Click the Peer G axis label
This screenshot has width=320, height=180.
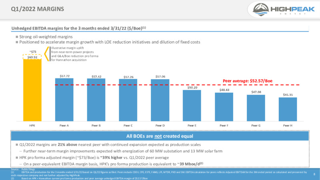tap(256, 126)
